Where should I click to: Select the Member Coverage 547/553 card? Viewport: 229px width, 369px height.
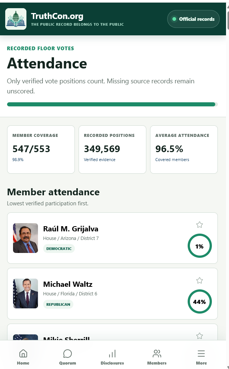click(41, 150)
